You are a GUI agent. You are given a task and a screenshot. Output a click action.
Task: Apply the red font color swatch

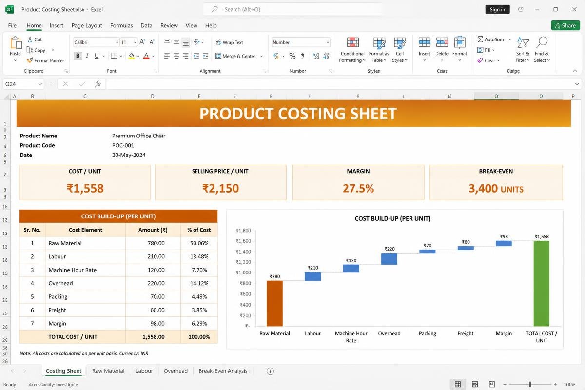146,56
